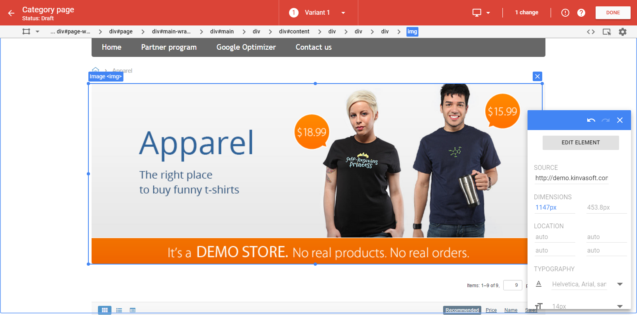Open the code editor angle brackets icon
The height and width of the screenshot is (315, 637).
click(591, 32)
